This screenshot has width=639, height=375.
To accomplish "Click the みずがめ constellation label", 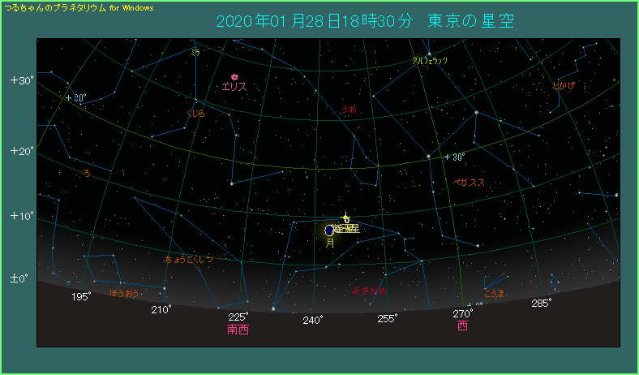I will 370,290.
